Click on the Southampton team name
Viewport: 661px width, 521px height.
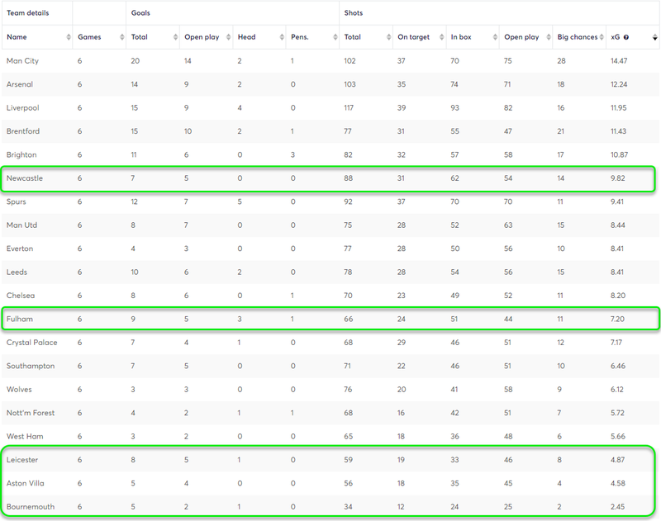point(31,366)
